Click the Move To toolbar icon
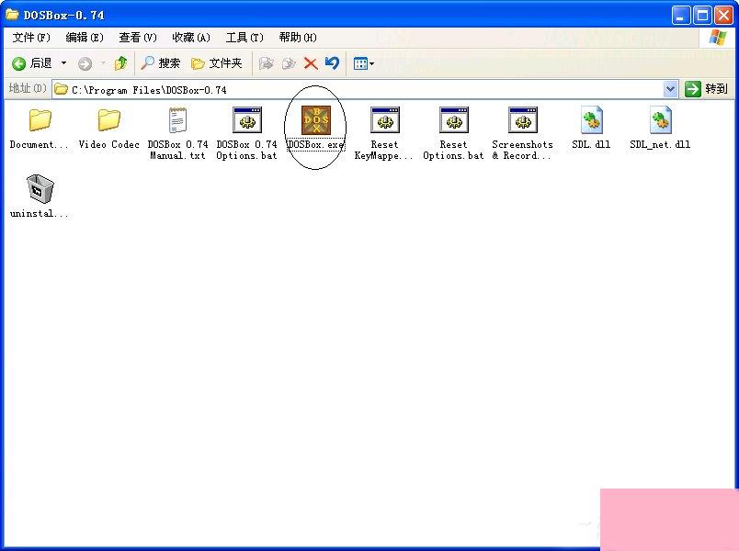This screenshot has height=551, width=739. click(x=267, y=63)
